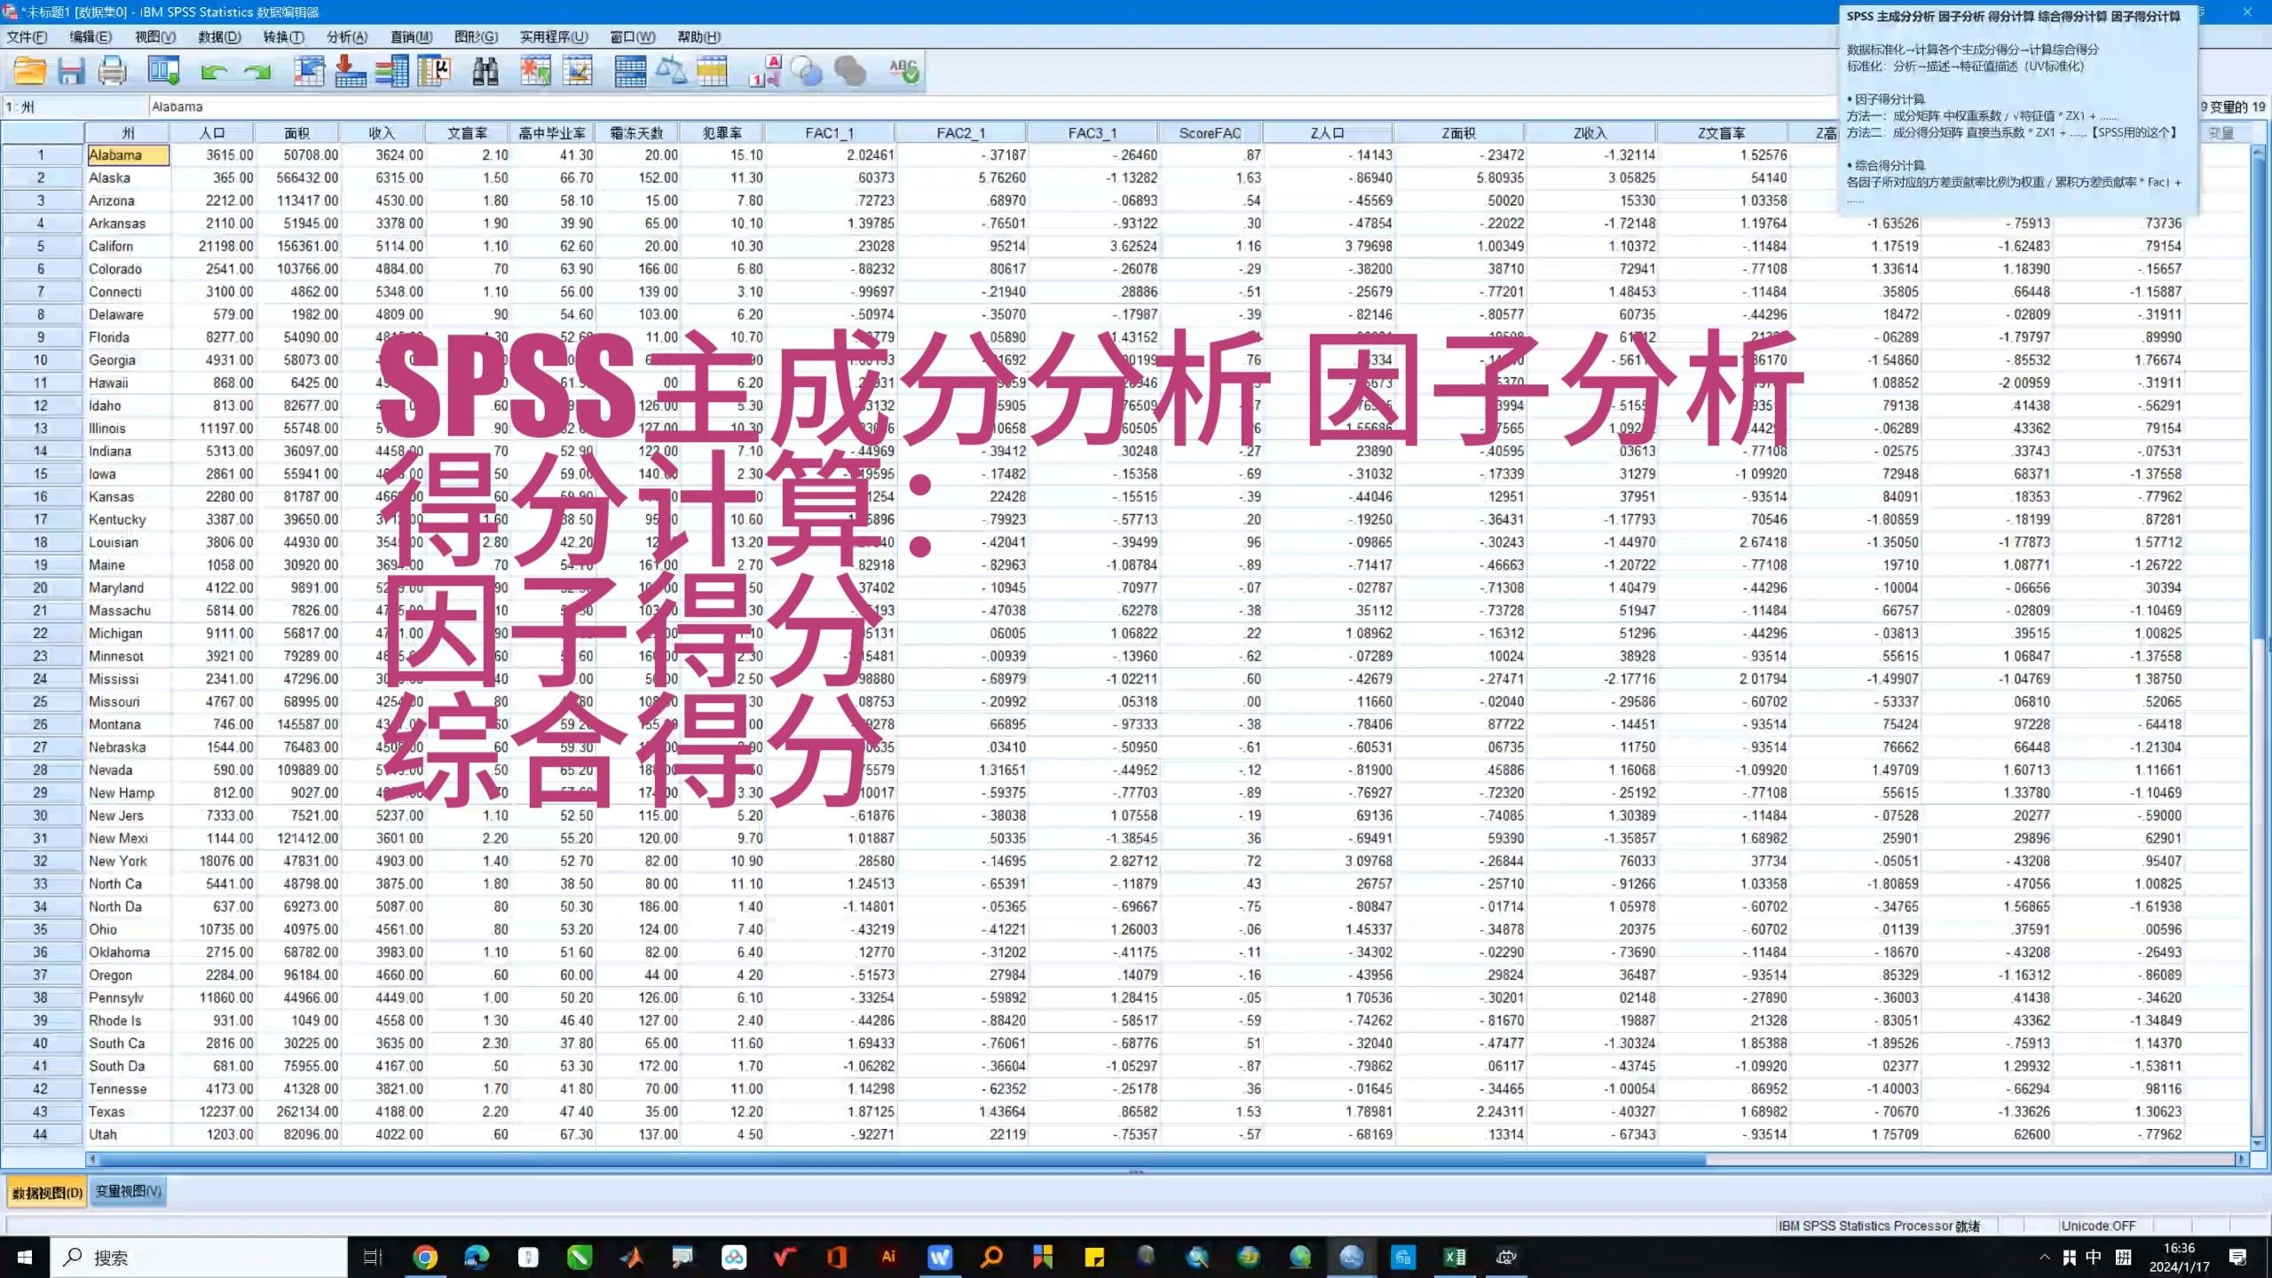
Task: Open the 实用程序(U) menu
Action: pos(554,36)
